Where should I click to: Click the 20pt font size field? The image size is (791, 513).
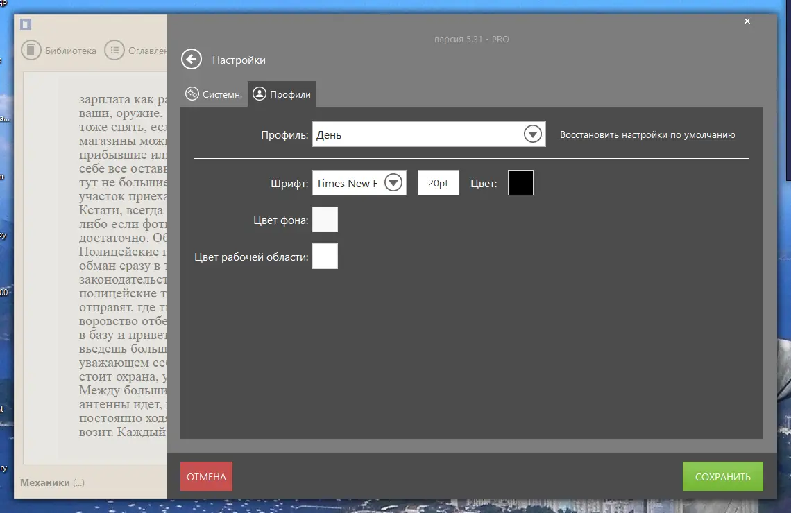coord(439,183)
